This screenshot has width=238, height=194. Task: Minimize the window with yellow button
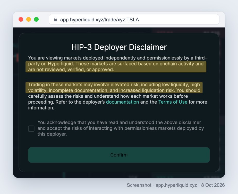29,19
